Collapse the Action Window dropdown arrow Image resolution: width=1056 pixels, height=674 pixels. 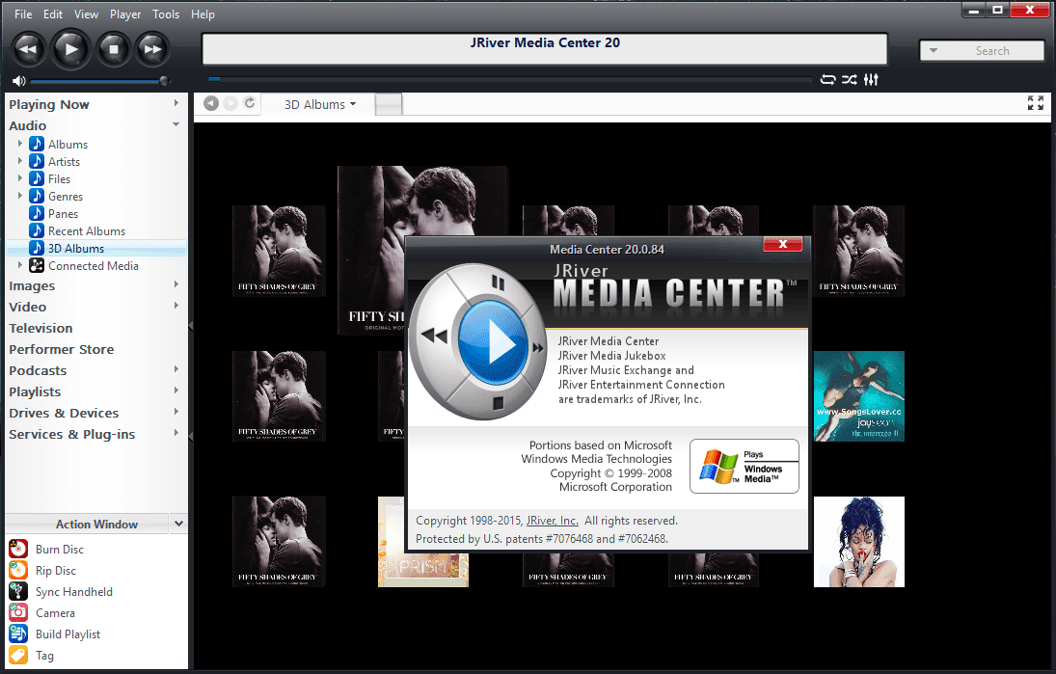(178, 524)
